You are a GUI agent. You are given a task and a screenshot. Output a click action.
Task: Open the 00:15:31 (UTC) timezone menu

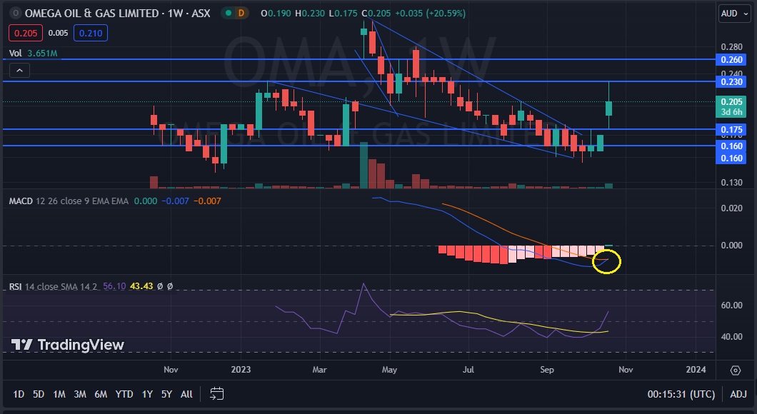(x=681, y=394)
